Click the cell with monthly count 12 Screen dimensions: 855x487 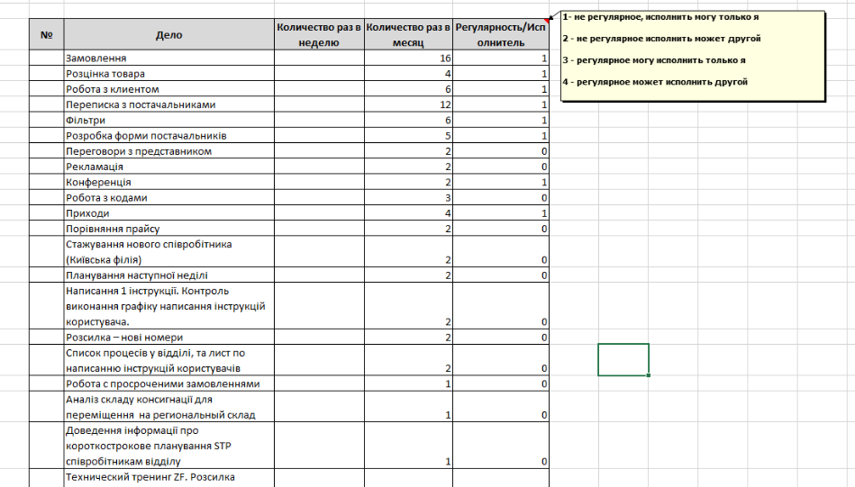(x=408, y=104)
